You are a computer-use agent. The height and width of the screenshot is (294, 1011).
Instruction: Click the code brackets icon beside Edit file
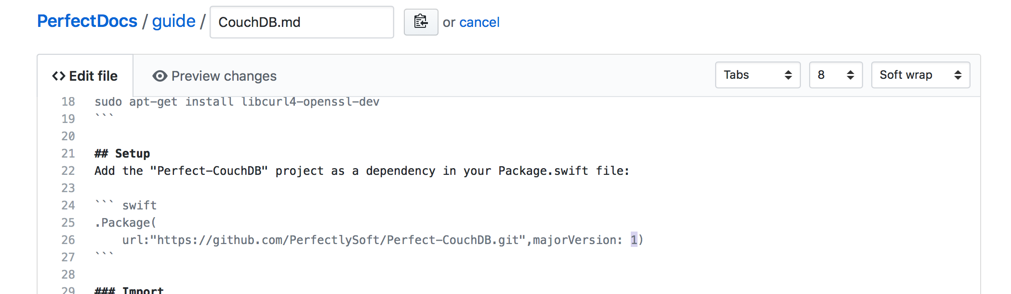pyautogui.click(x=59, y=75)
